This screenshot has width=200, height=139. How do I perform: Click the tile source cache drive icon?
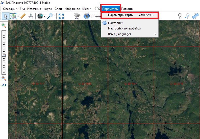[x=77, y=16]
